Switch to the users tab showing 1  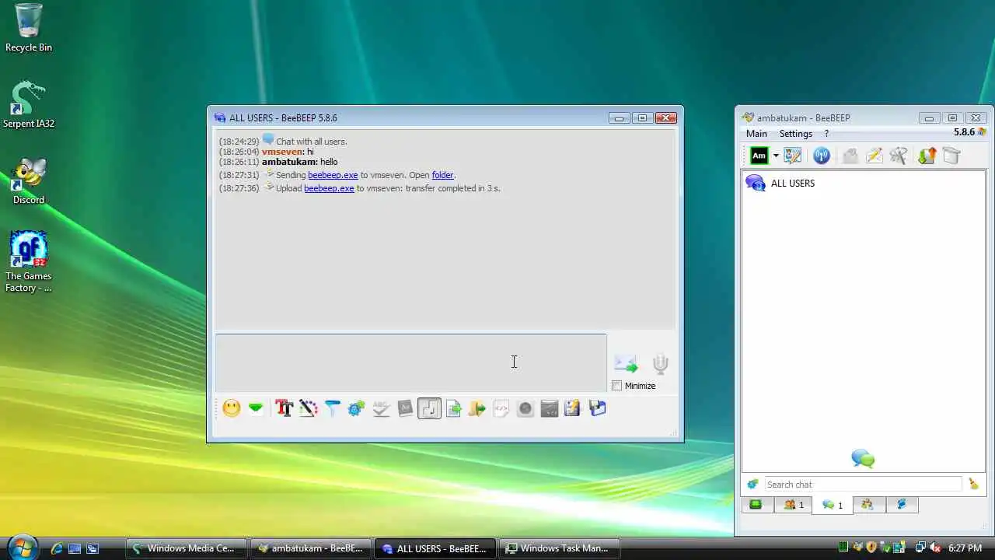tap(794, 505)
